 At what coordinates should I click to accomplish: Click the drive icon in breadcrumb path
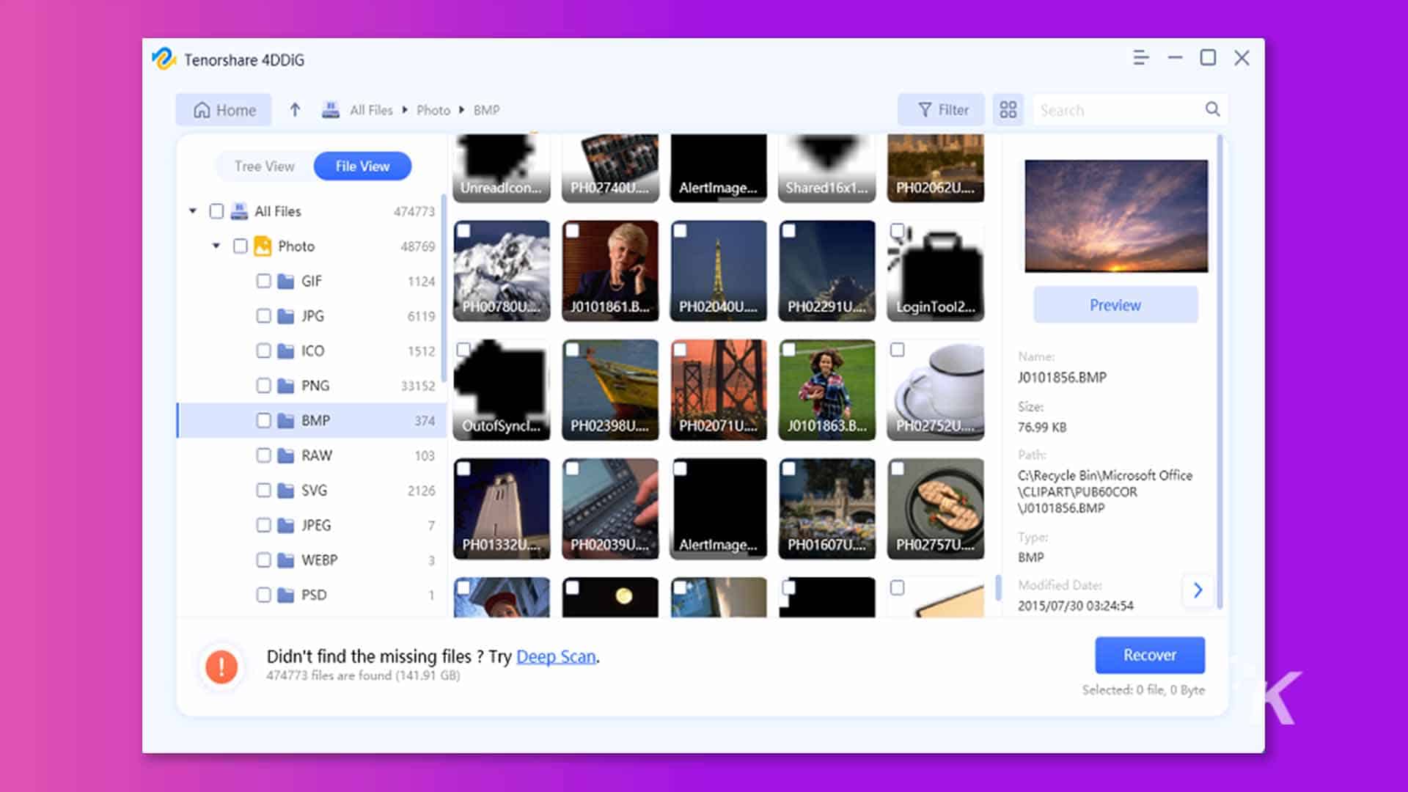point(331,110)
